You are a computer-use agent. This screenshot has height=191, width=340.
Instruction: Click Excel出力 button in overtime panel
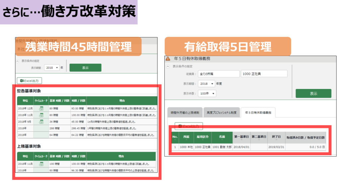30,81
